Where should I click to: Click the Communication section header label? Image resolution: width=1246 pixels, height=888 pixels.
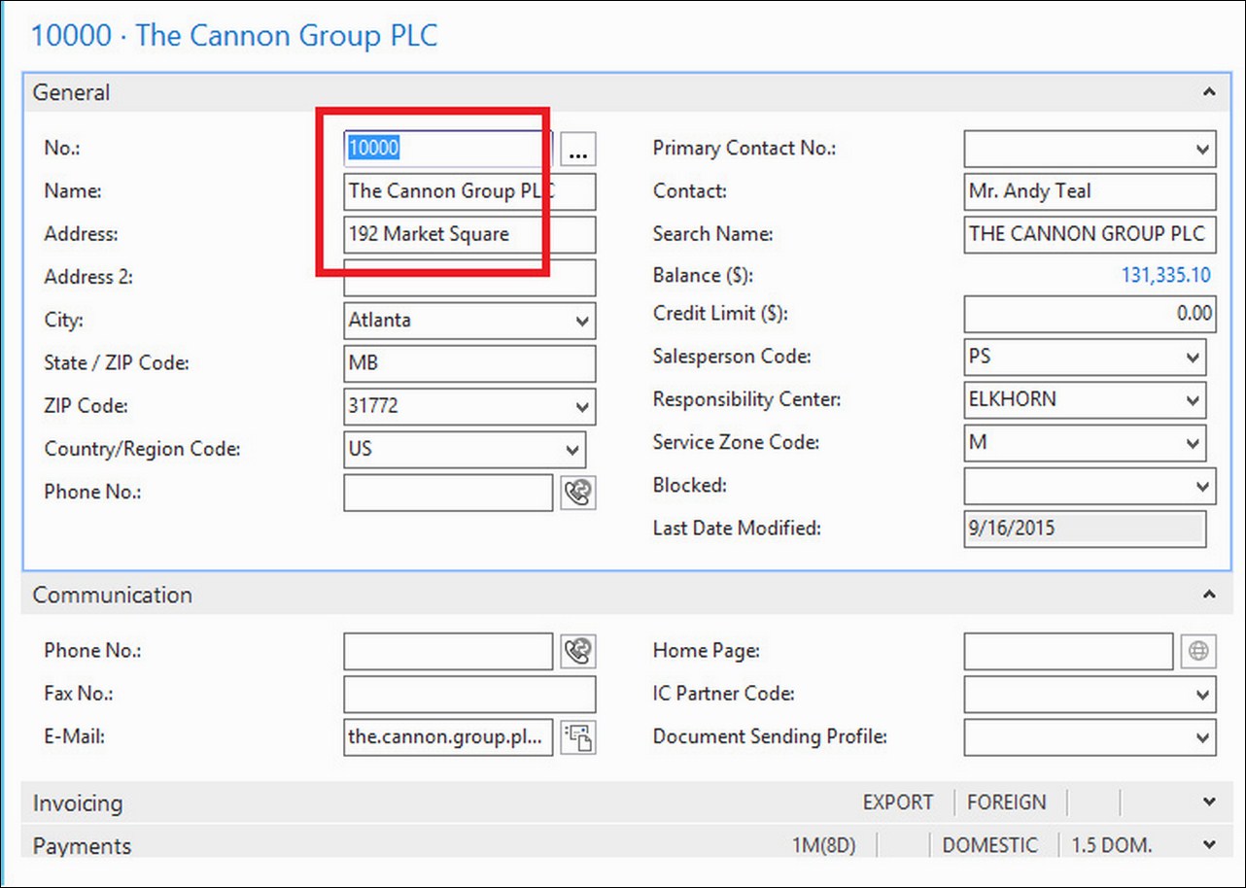click(x=113, y=595)
